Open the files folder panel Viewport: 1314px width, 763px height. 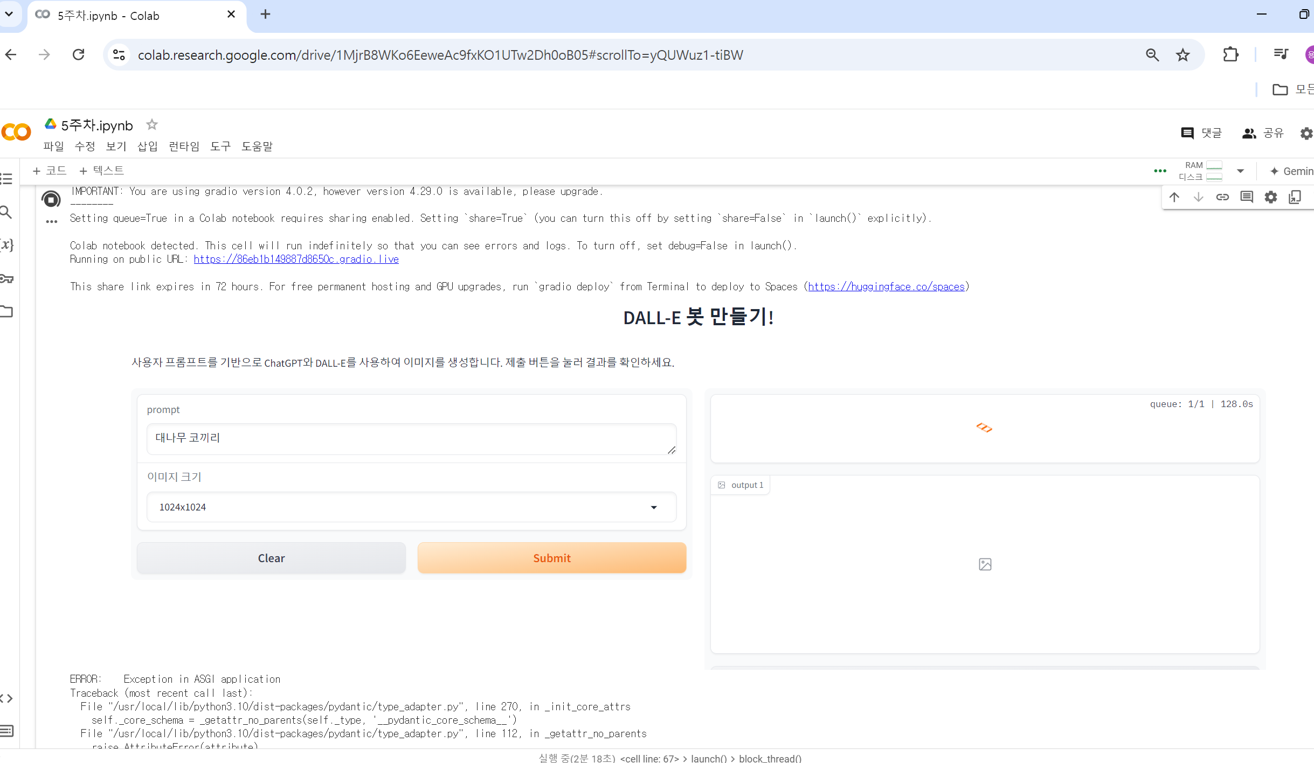(x=6, y=311)
